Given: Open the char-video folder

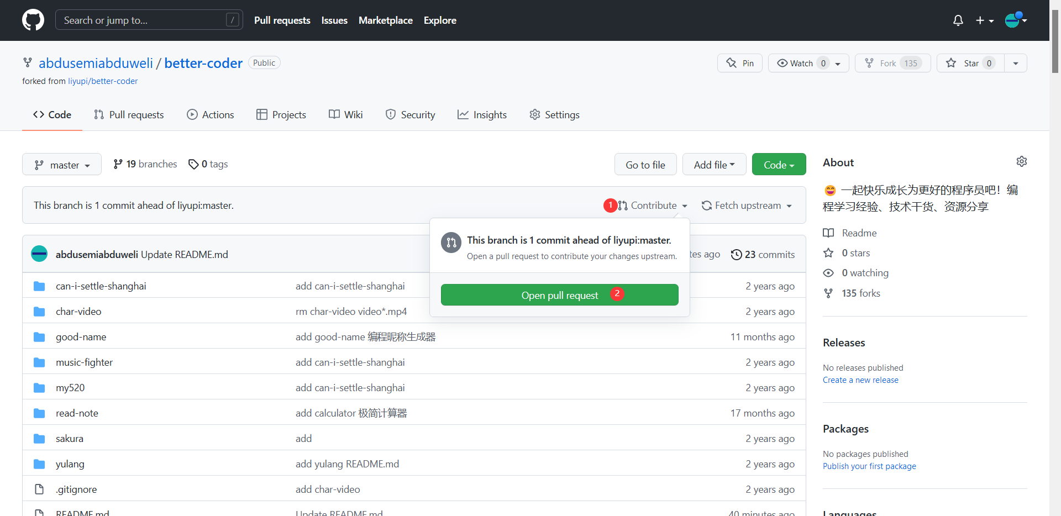Looking at the screenshot, I should click(x=78, y=312).
